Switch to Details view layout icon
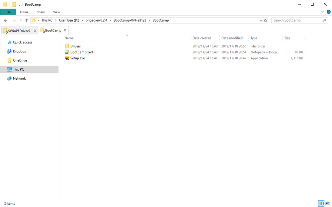The height and width of the screenshot is (207, 332). tap(321, 204)
